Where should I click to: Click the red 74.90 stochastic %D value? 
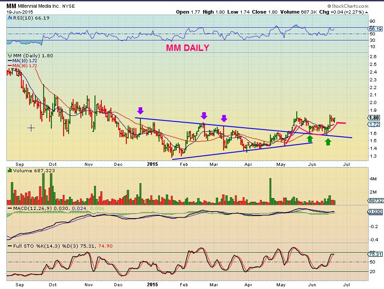[x=105, y=246]
